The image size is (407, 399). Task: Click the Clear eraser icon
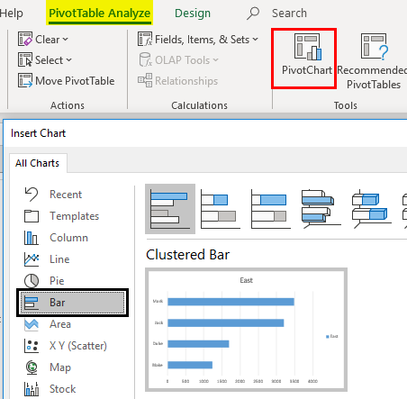tap(25, 39)
